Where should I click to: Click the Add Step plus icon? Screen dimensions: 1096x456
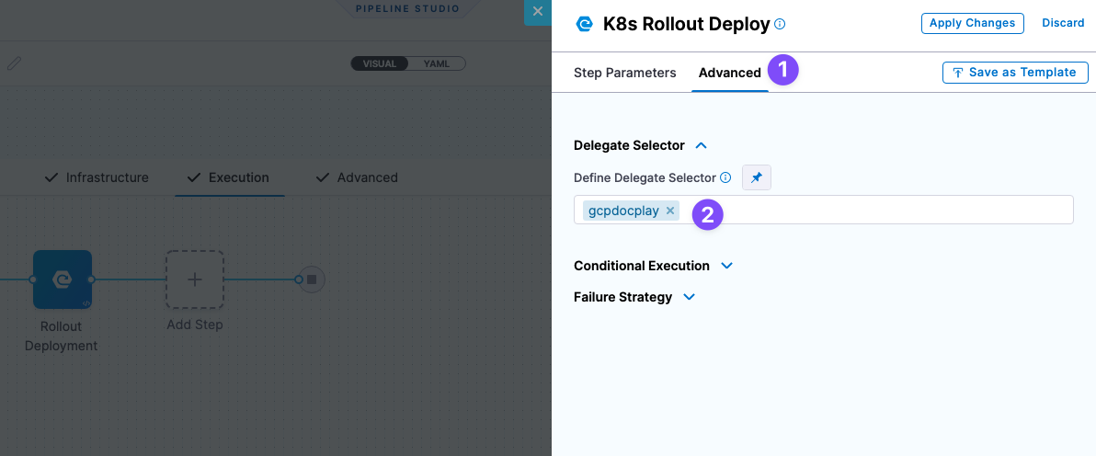195,279
